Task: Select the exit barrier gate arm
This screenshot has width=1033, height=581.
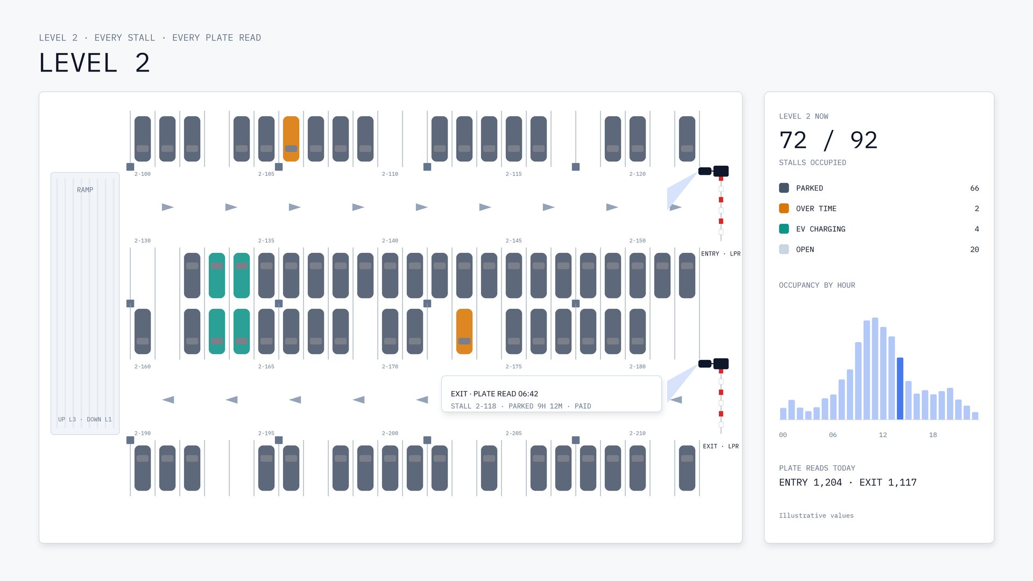Action: pos(721,401)
